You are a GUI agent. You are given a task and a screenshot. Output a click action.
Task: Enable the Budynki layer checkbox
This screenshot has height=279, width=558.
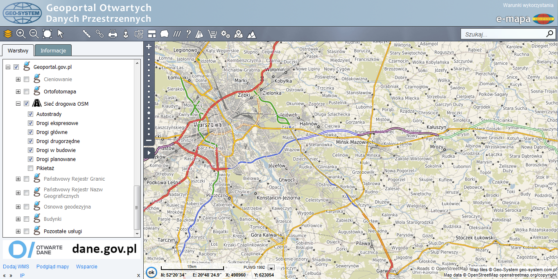26,219
